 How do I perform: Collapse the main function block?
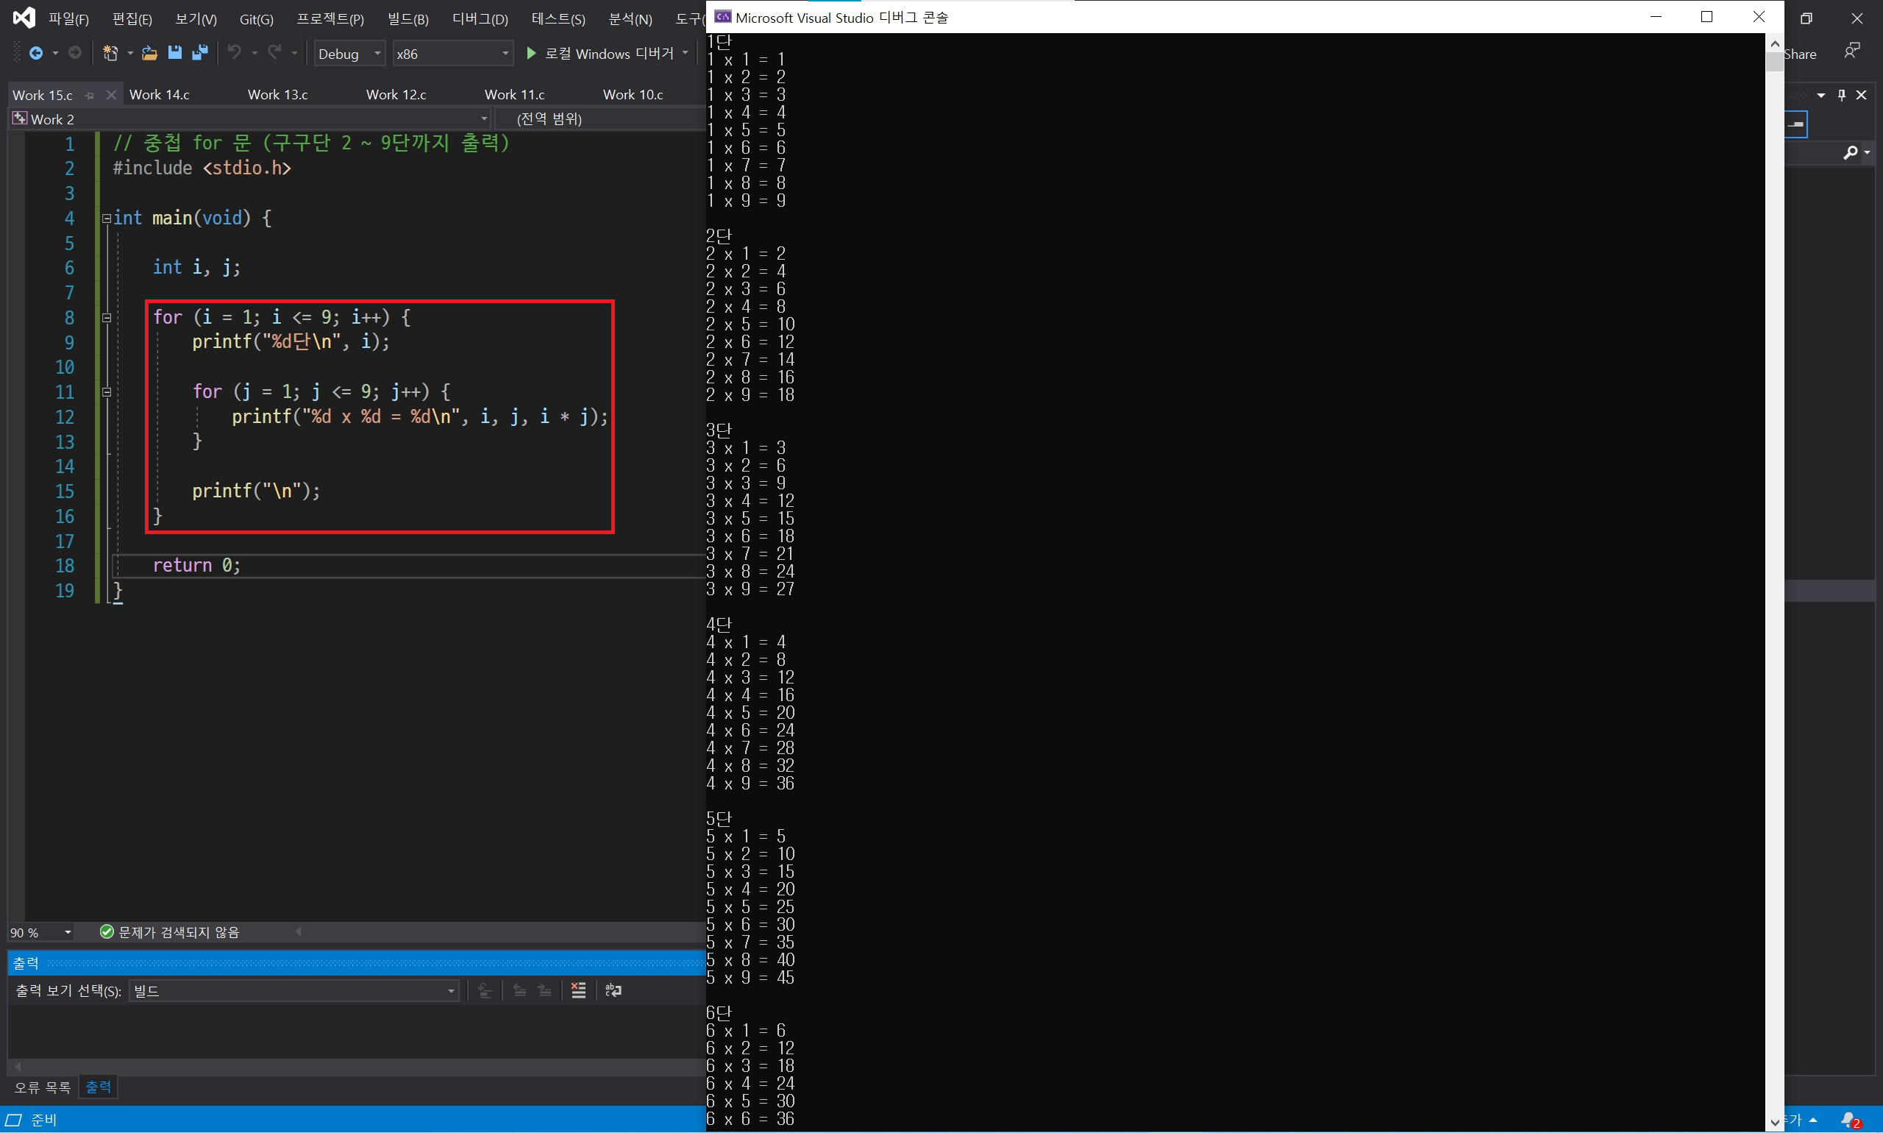tap(107, 219)
